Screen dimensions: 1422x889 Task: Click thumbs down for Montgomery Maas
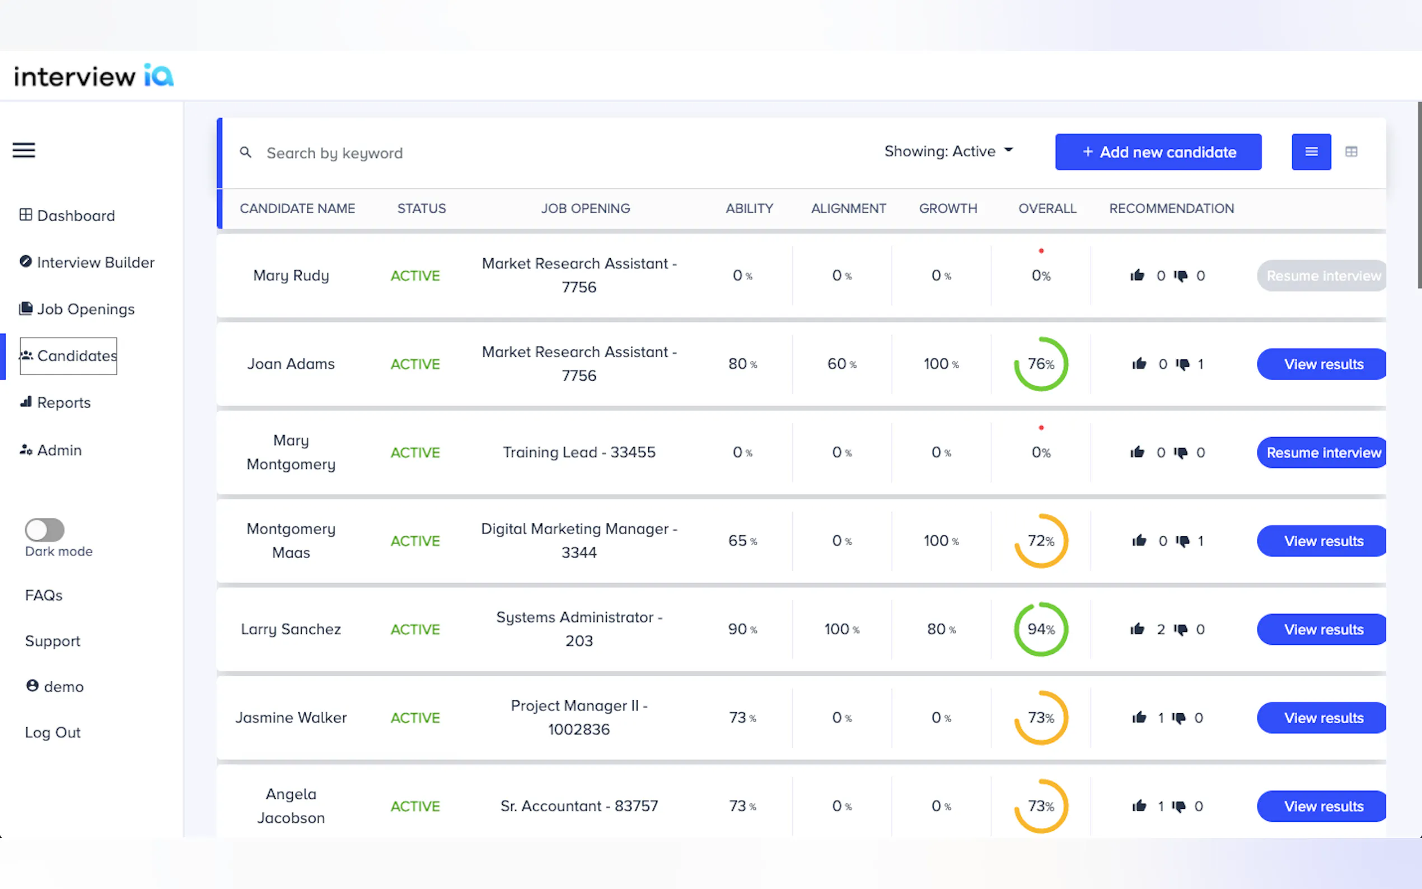1183,541
